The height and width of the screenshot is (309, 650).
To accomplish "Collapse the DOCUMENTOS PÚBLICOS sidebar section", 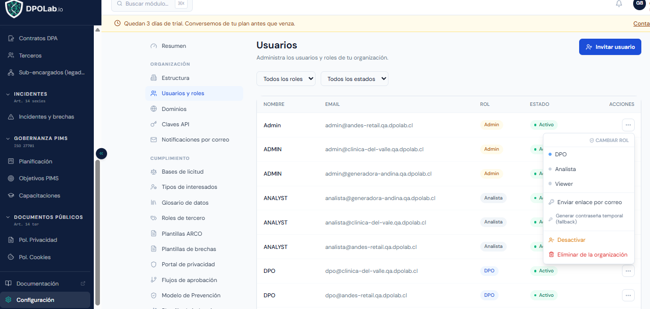I will click(x=44, y=217).
